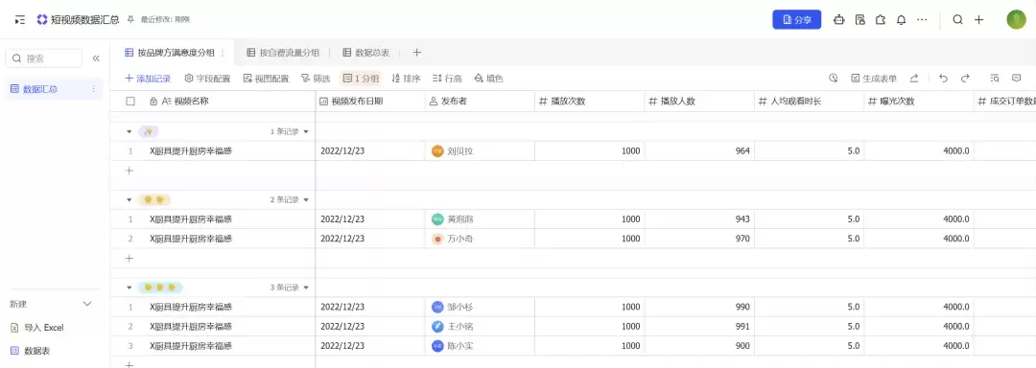The width and height of the screenshot is (1036, 368).
Task: Click 字段配置 field settings
Action: [x=207, y=79]
